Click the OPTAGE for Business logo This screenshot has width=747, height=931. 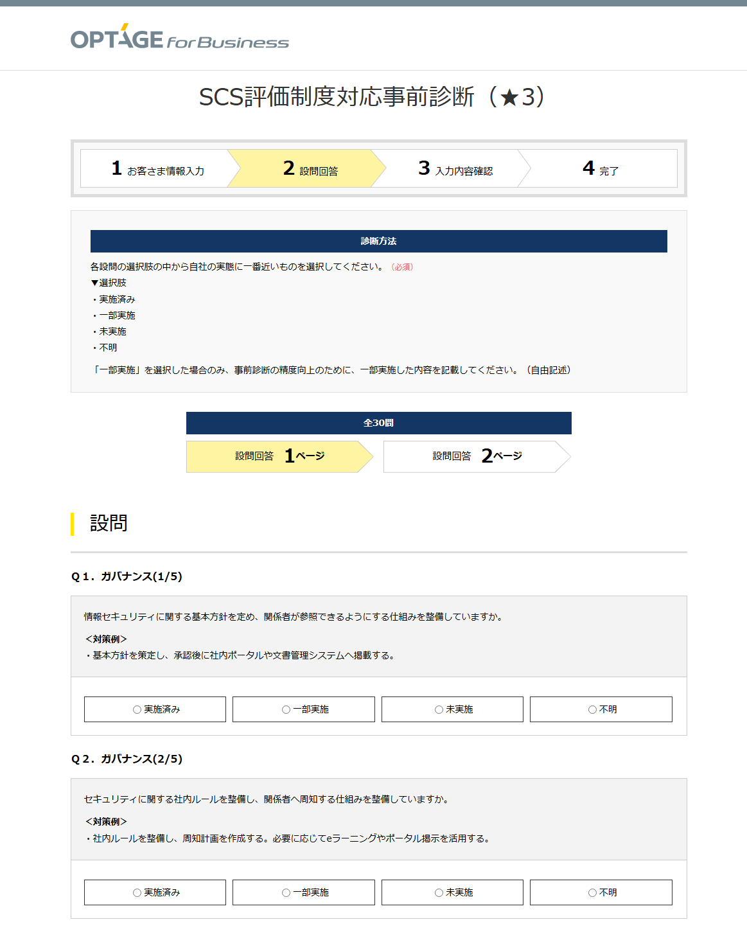180,37
